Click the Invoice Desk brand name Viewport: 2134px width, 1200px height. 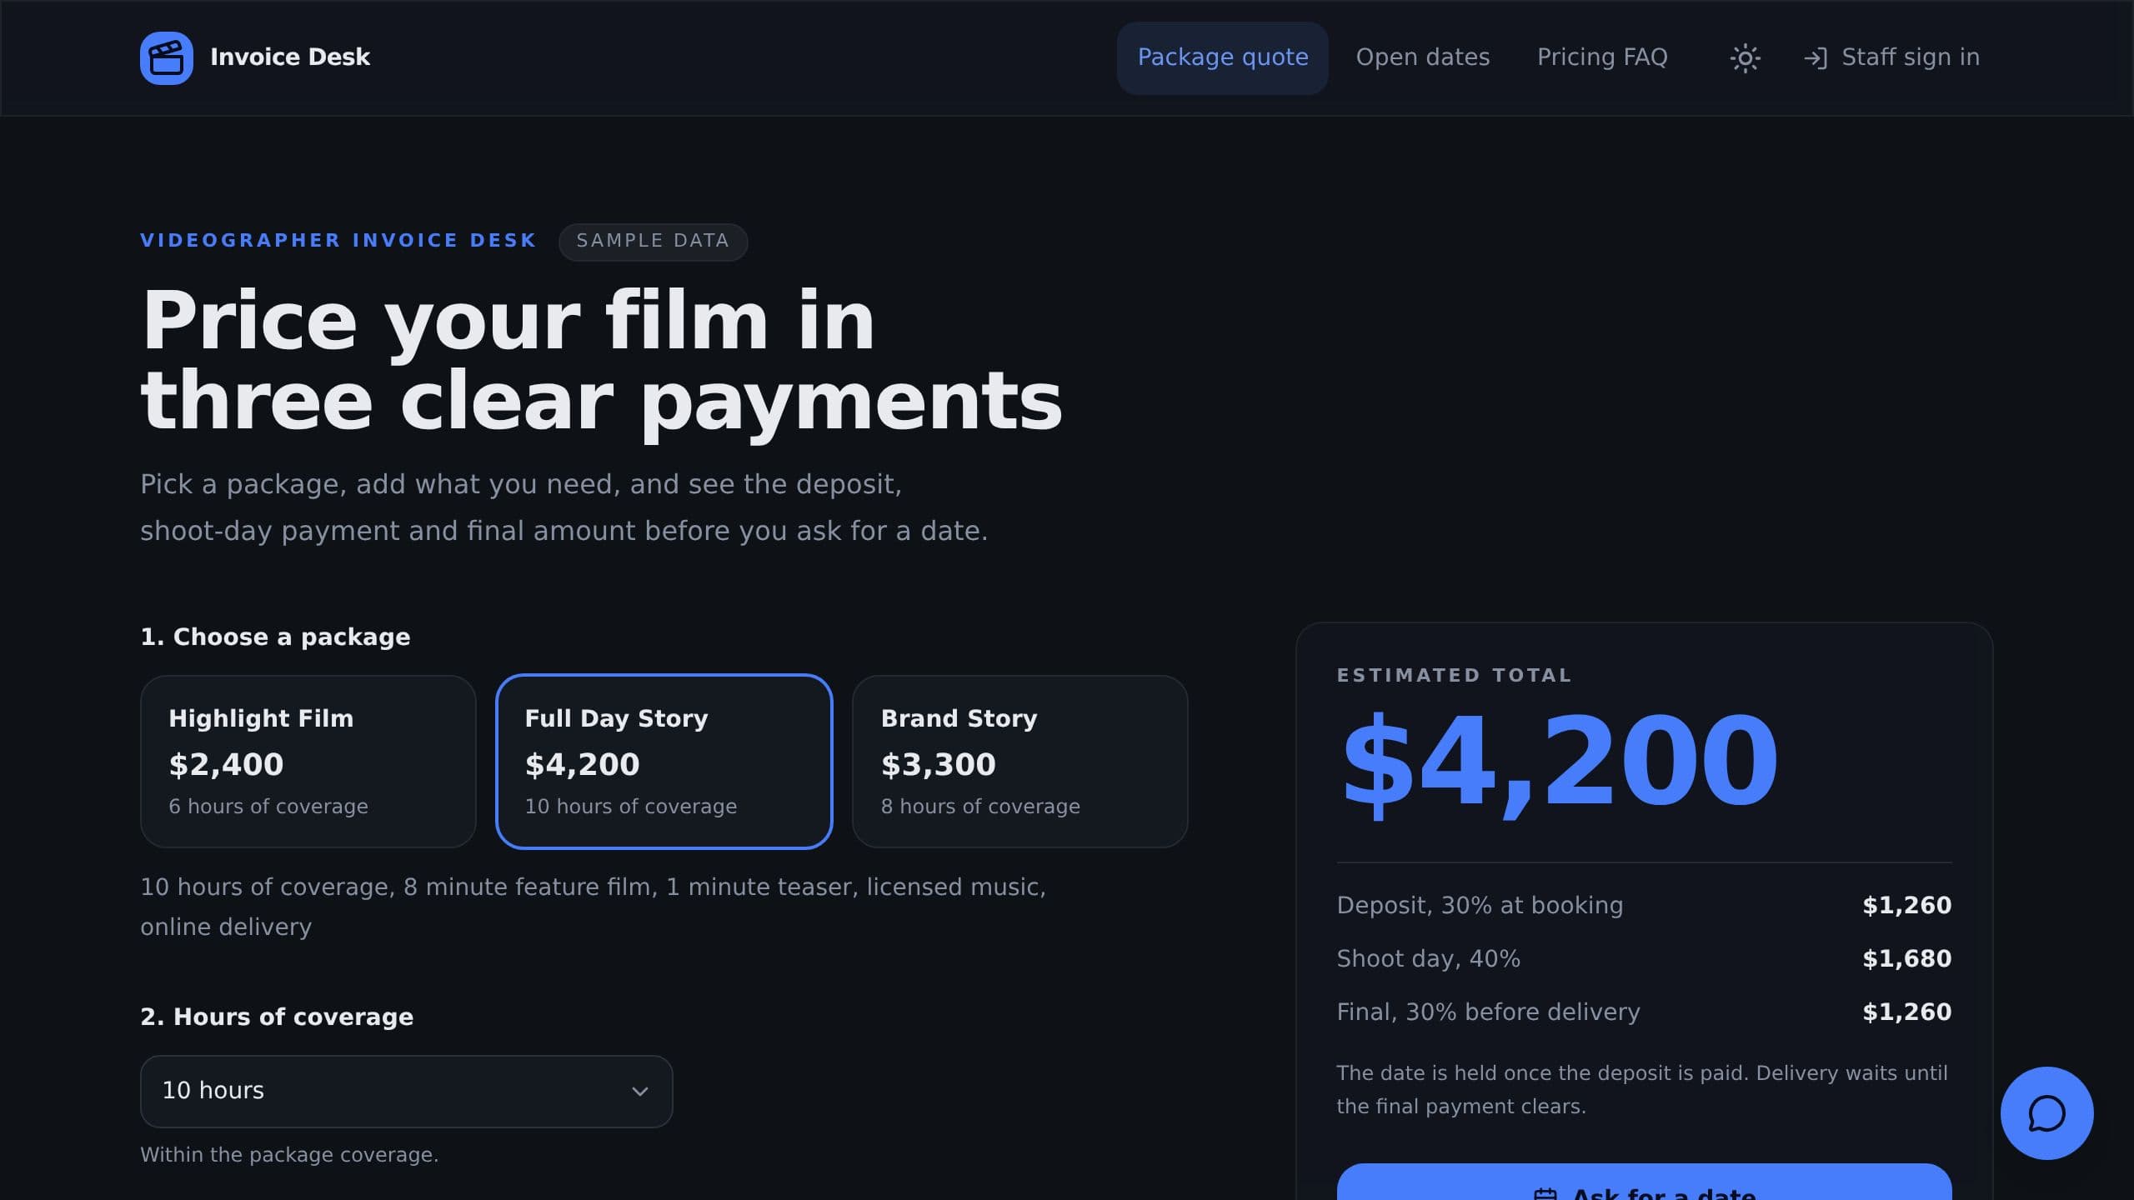[x=289, y=57]
